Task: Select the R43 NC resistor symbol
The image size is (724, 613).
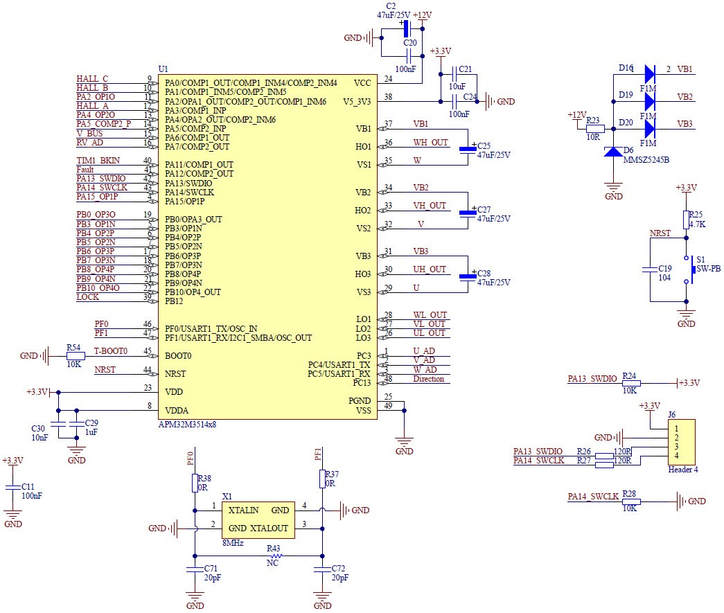Action: pyautogui.click(x=276, y=555)
